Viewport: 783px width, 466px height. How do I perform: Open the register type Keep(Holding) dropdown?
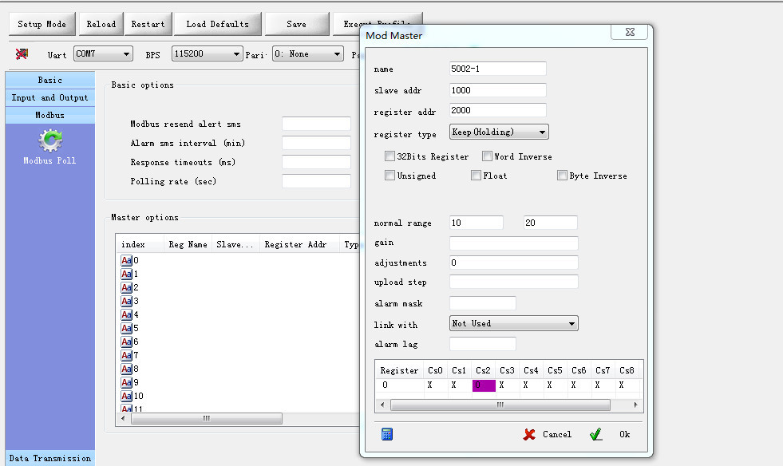499,132
